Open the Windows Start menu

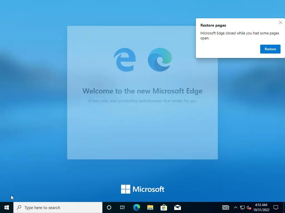[x=7, y=207]
